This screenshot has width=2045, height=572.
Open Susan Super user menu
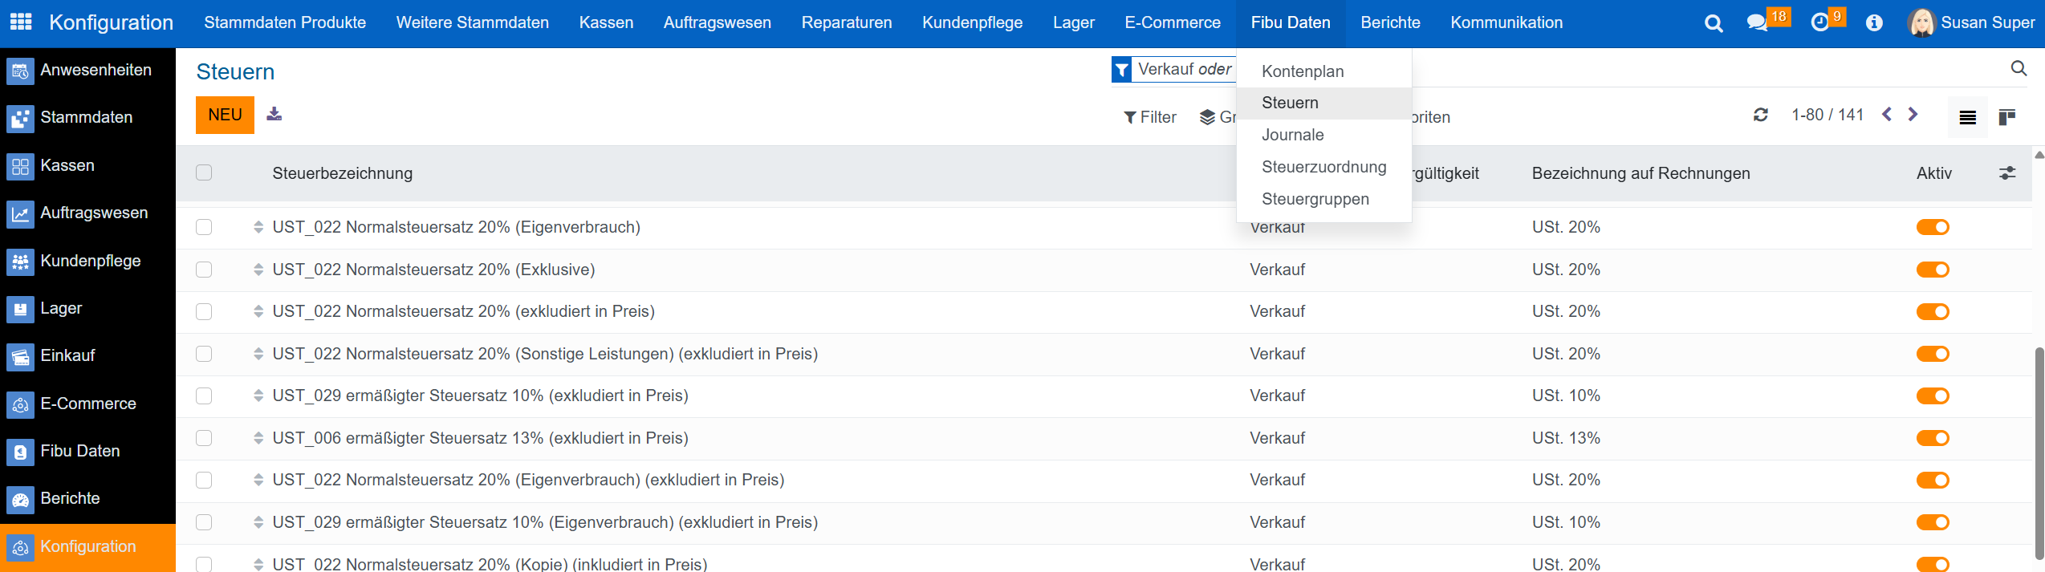[1971, 22]
